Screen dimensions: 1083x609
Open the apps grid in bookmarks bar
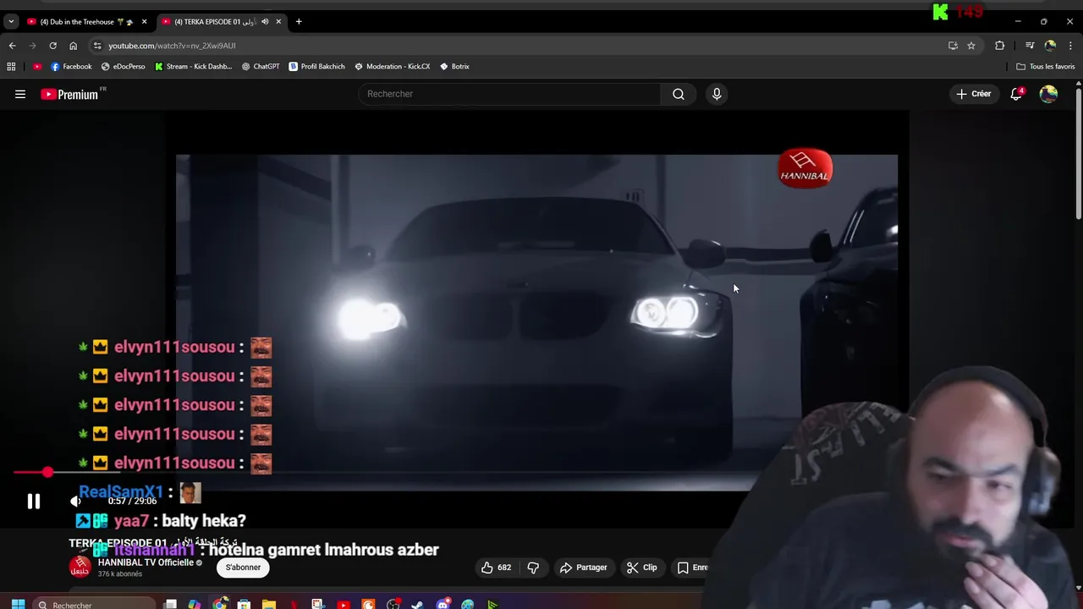tap(11, 67)
